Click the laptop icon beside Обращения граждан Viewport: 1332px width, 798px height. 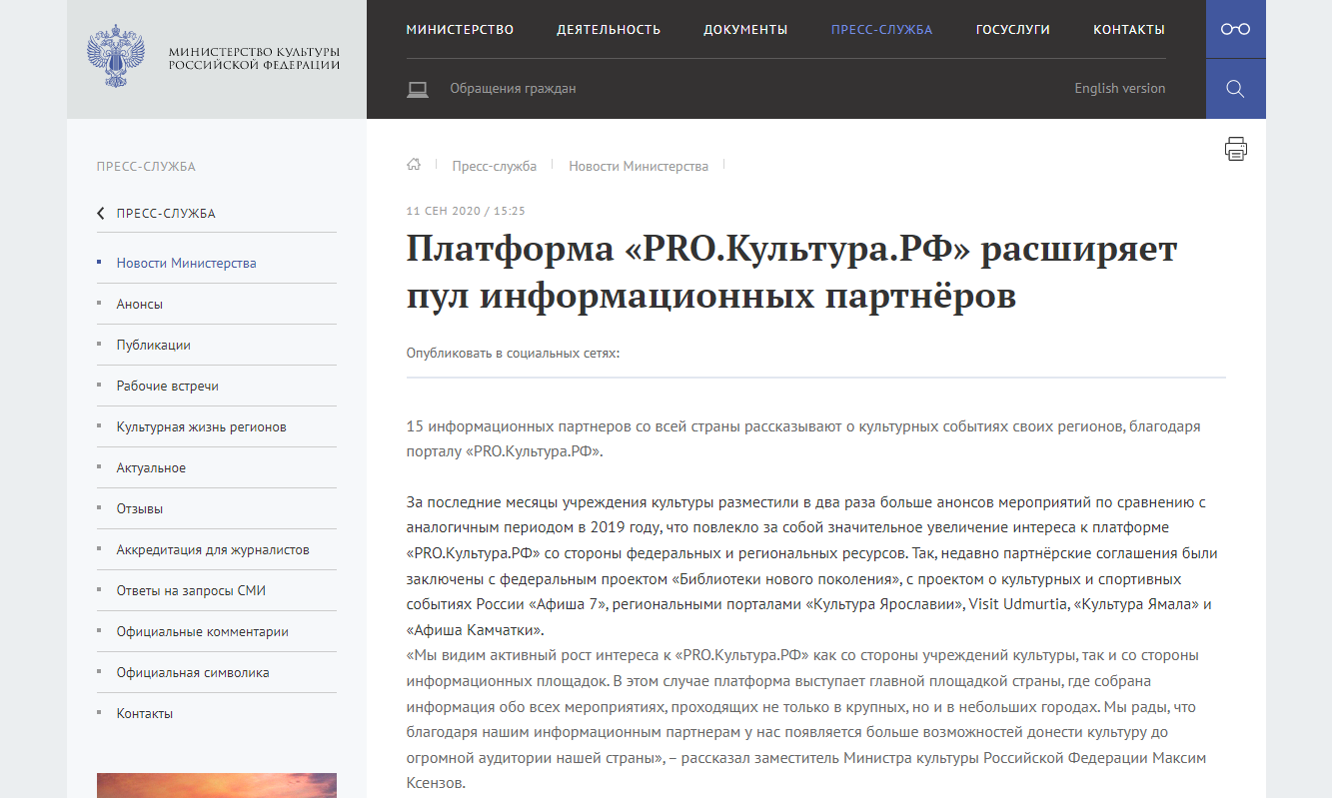[x=418, y=89]
